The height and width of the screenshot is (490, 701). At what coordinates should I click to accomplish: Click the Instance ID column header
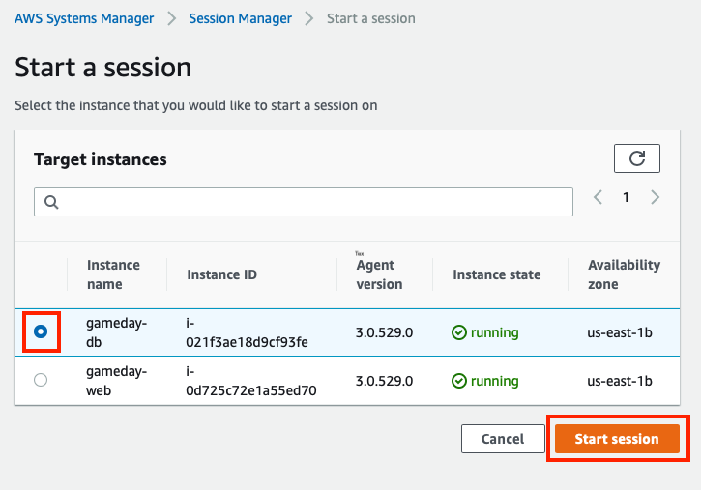pyautogui.click(x=221, y=274)
